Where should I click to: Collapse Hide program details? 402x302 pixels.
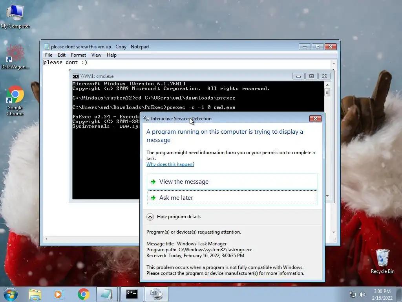[x=174, y=217]
